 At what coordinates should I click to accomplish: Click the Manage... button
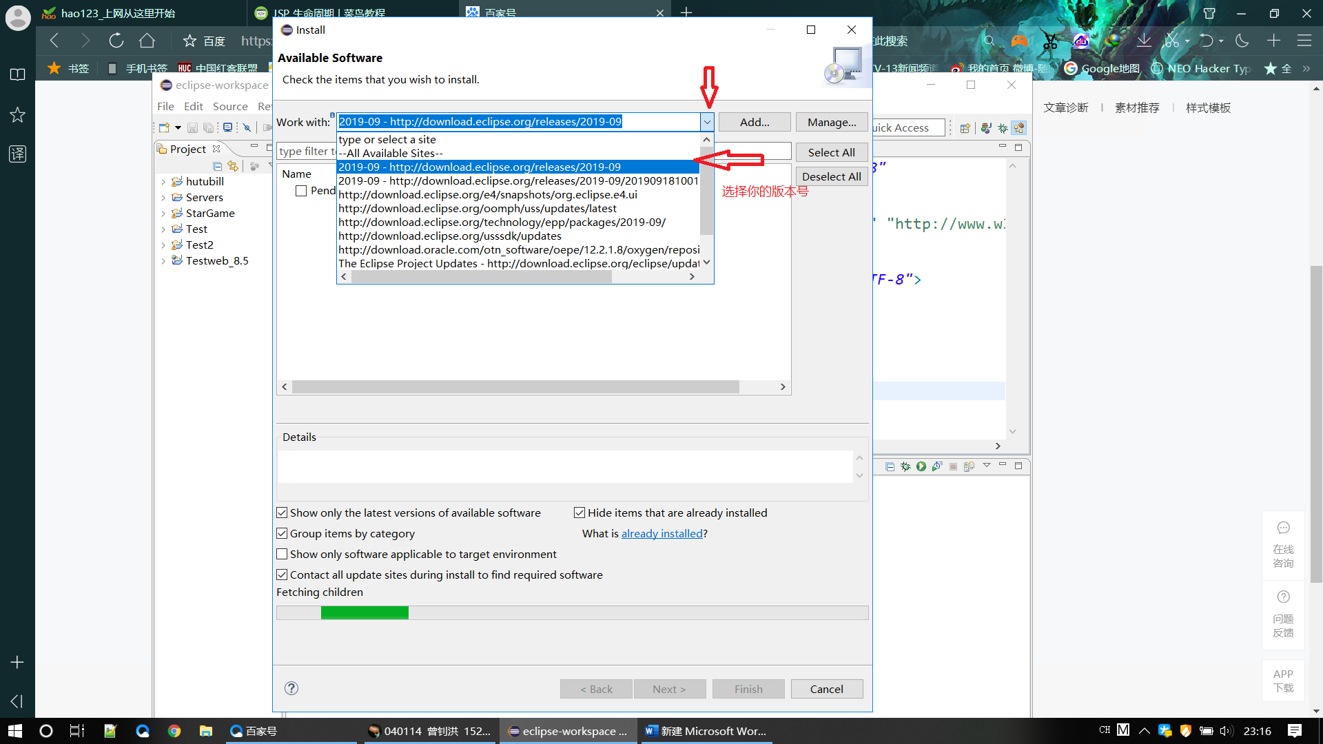click(832, 122)
